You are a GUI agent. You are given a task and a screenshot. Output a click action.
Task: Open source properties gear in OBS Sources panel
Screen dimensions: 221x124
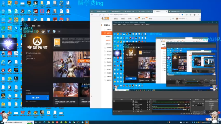(138, 111)
